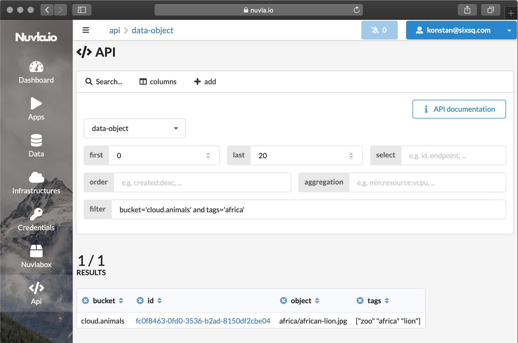Open the Dashboard from the sidebar
Viewport: 518px width, 343px height.
(x=36, y=72)
